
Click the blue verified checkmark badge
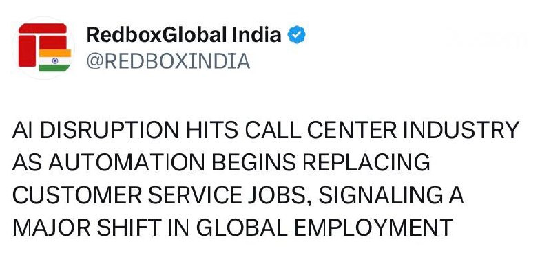pos(297,35)
